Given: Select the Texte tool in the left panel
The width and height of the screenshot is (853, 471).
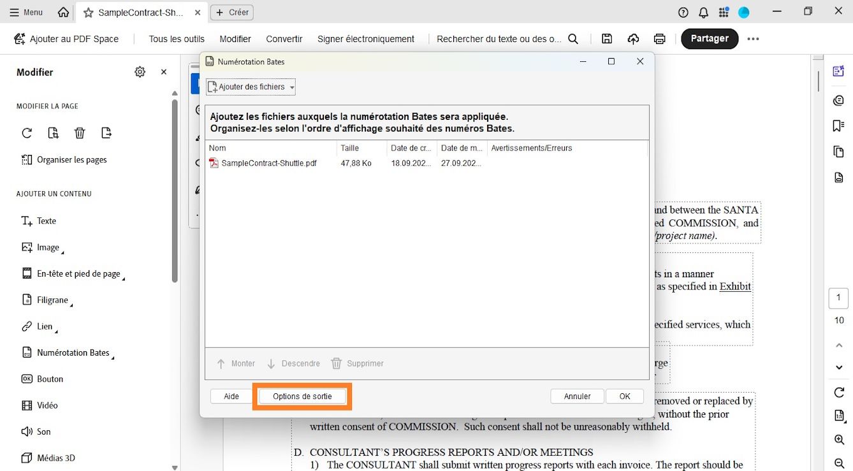Looking at the screenshot, I should pos(45,221).
